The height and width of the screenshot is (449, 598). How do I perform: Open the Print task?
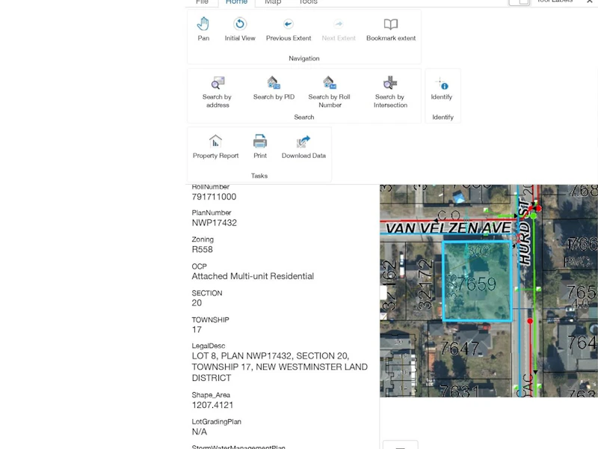click(x=260, y=147)
